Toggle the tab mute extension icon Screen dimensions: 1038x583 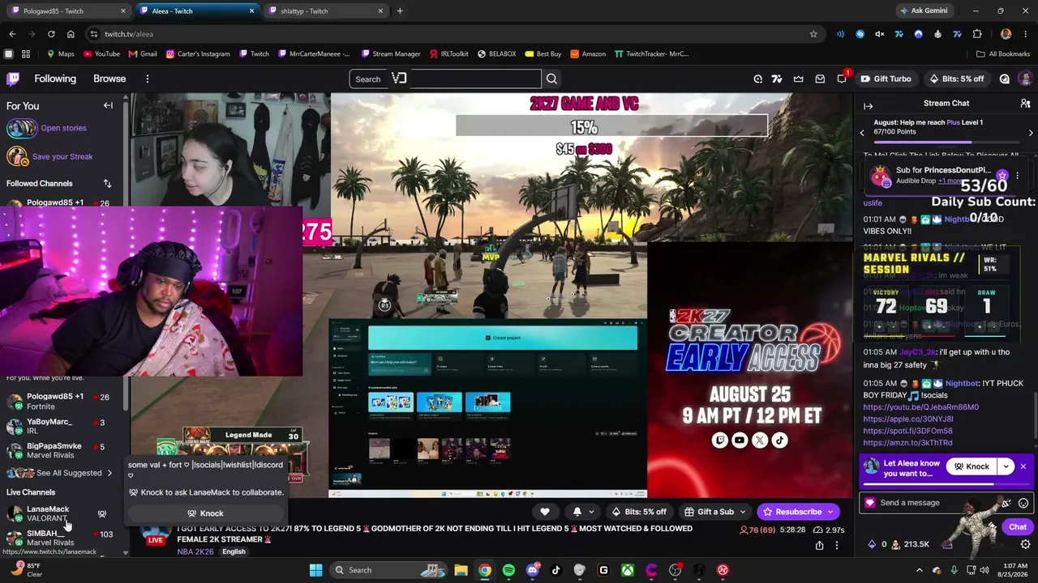pos(879,34)
